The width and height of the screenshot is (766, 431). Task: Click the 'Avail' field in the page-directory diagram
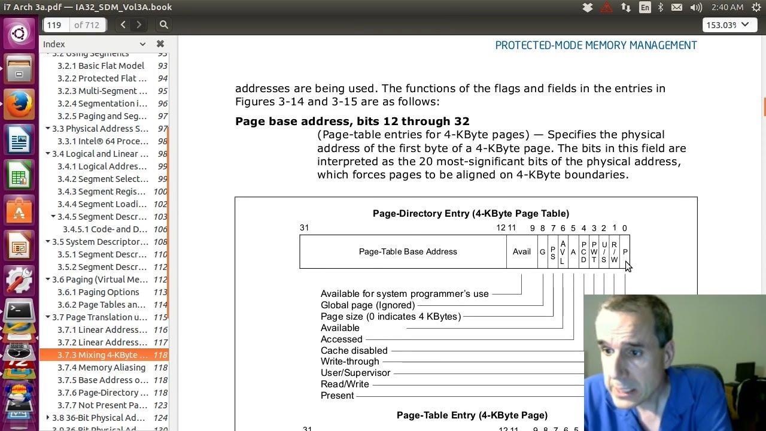pyautogui.click(x=522, y=251)
